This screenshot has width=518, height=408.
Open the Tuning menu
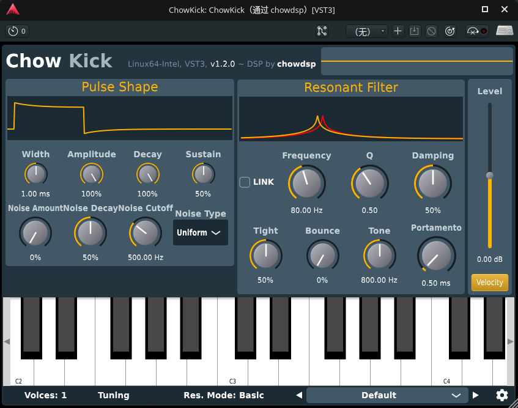(114, 395)
